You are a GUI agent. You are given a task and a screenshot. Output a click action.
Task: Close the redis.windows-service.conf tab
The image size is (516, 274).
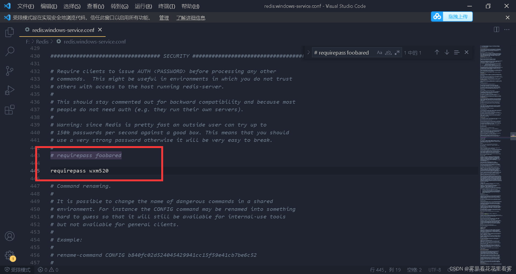(100, 30)
